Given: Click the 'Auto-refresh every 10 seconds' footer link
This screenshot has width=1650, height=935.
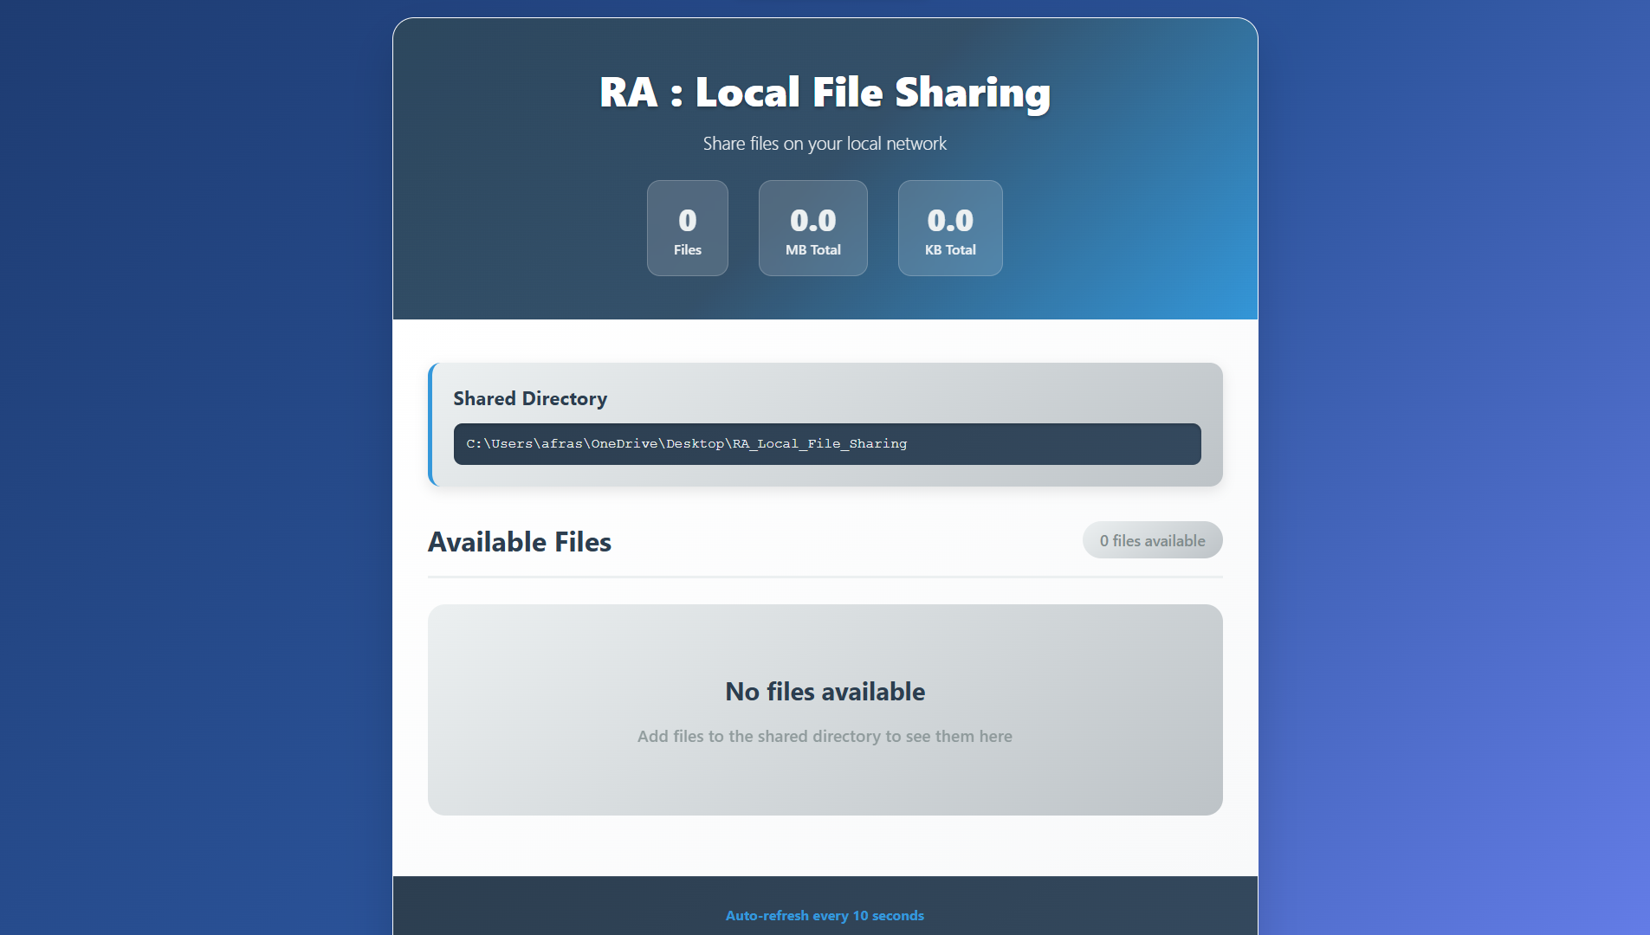Looking at the screenshot, I should point(825,915).
